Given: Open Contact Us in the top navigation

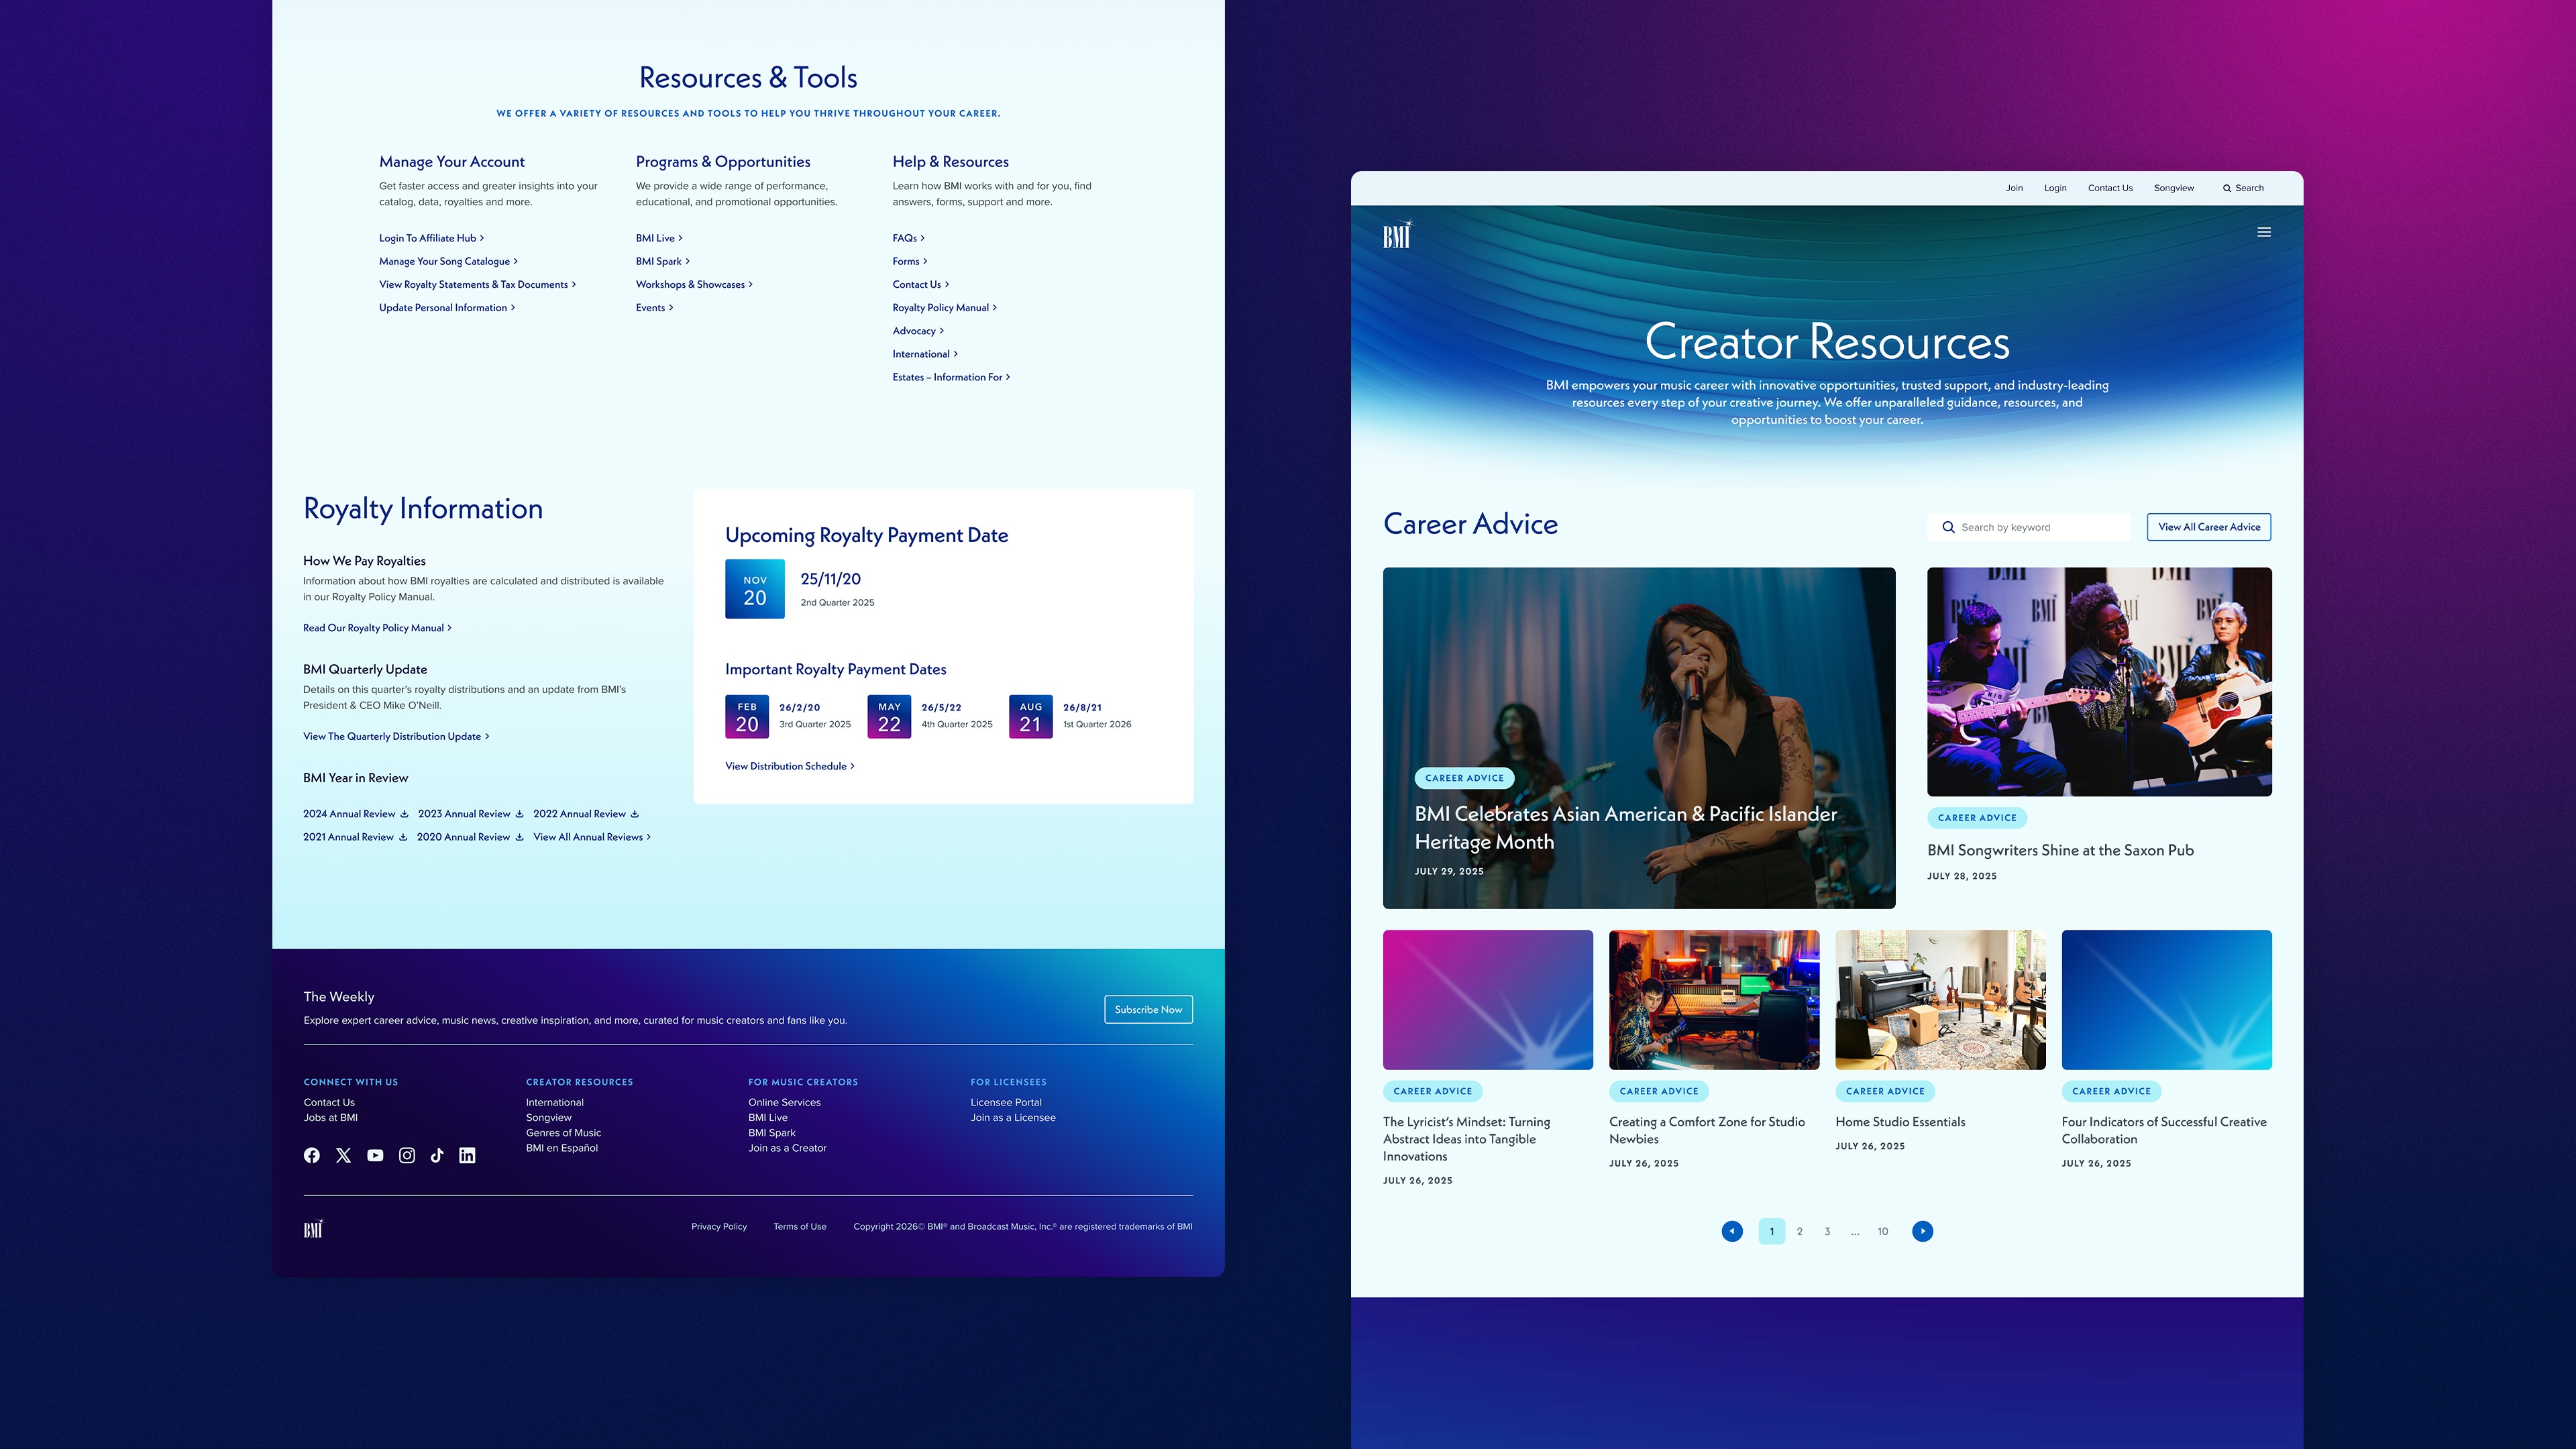Looking at the screenshot, I should [2110, 188].
